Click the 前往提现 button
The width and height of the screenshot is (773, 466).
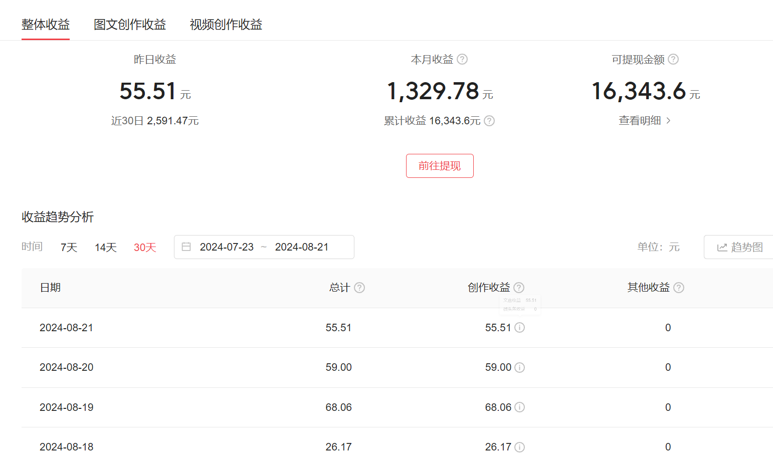click(440, 166)
